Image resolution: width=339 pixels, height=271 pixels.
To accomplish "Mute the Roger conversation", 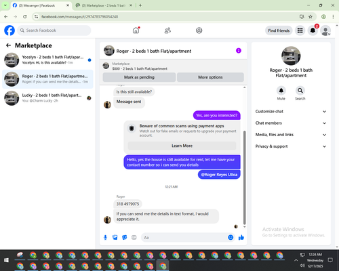I will 281,91.
